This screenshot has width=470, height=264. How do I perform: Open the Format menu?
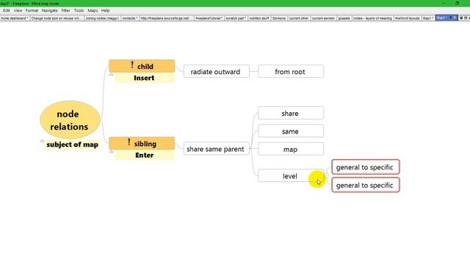pyautogui.click(x=32, y=10)
